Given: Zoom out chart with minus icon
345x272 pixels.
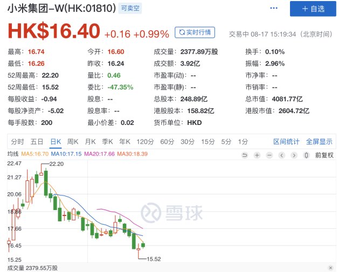Looking at the screenshot, I should click(x=270, y=155).
